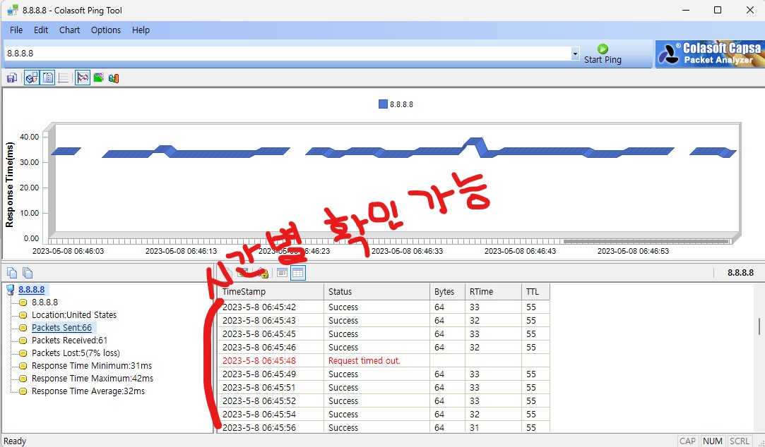Select the 2023-5-8 06:45:54 timestamp row
Screen dimensions: 765x447
pos(384,415)
